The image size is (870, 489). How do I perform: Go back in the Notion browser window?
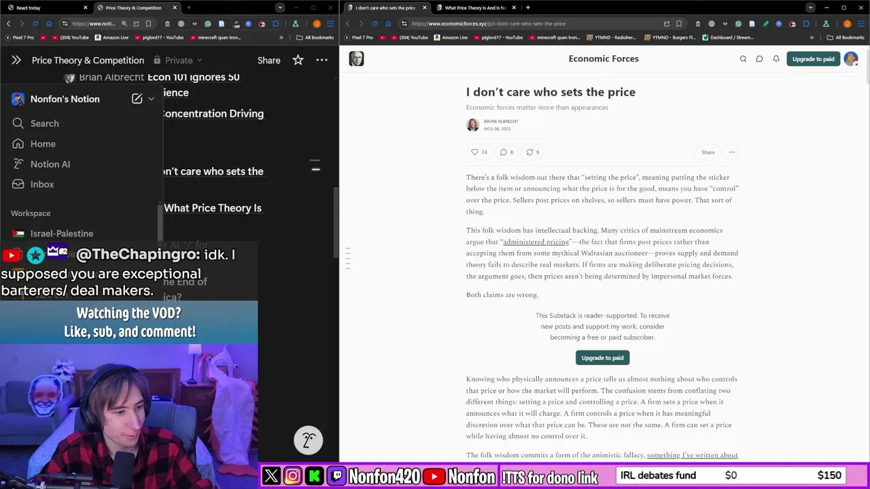(x=8, y=24)
